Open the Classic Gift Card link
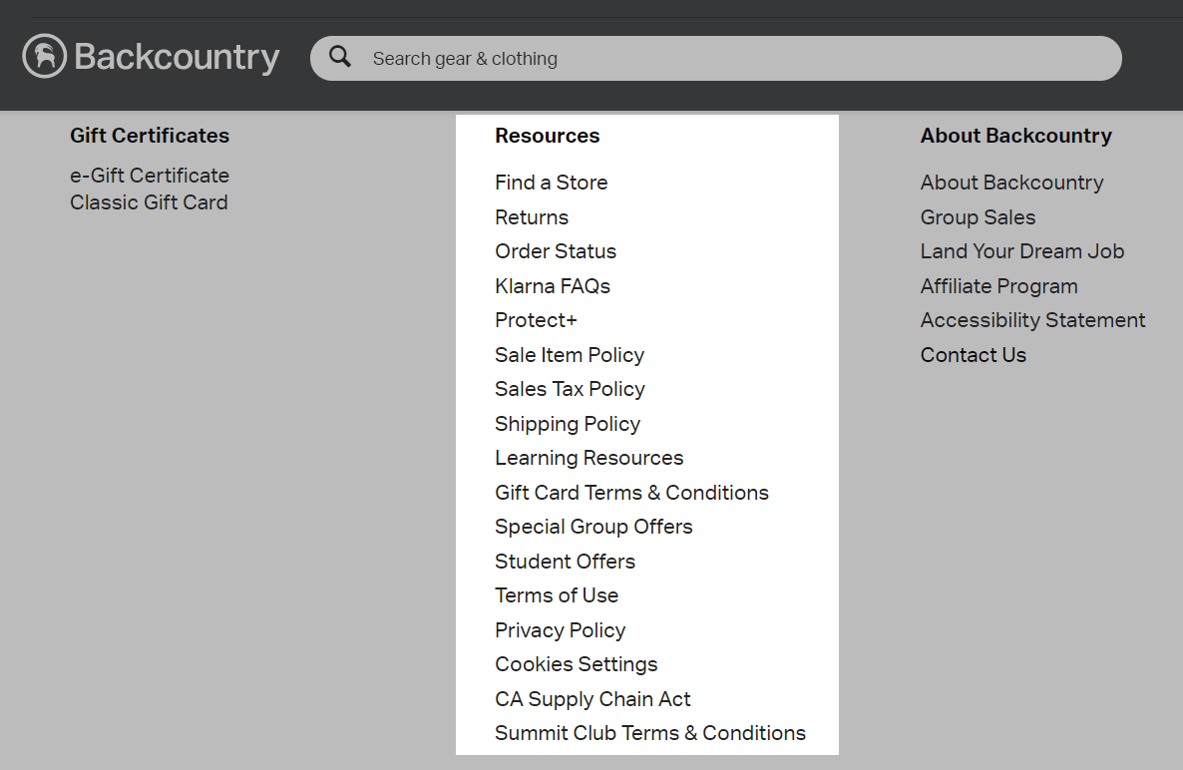 [149, 202]
